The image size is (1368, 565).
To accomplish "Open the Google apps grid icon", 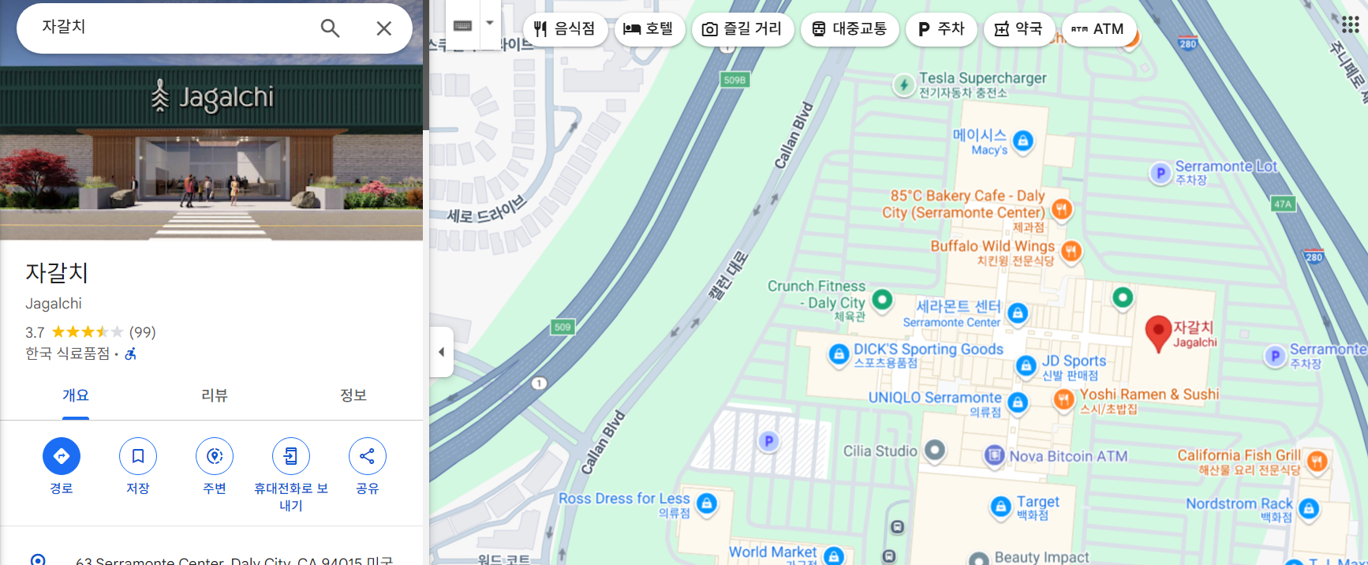I will (x=1351, y=24).
